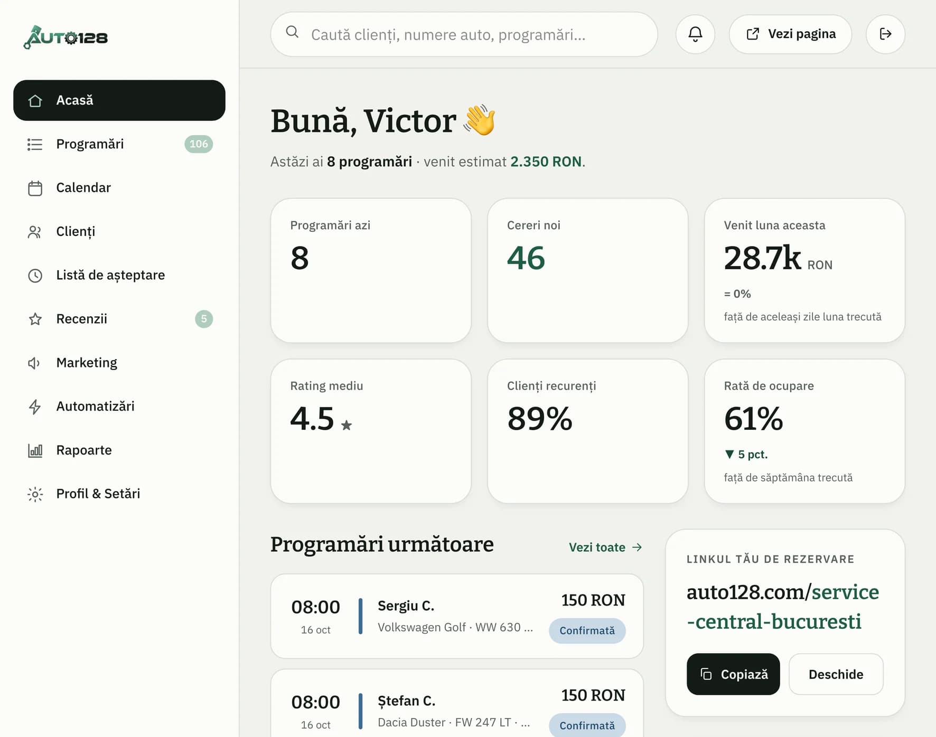Viewport: 936px width, 737px height.
Task: Click the Listă de așteptare clock icon
Action: [35, 276]
